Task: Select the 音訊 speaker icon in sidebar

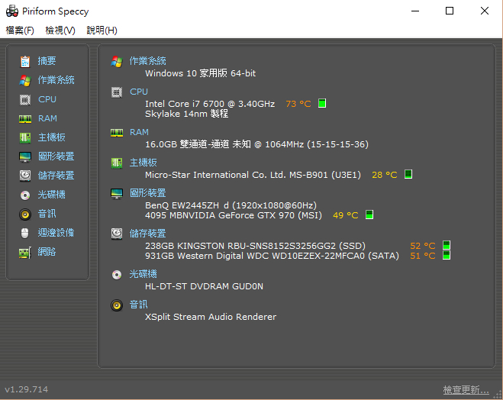Action: (25, 214)
